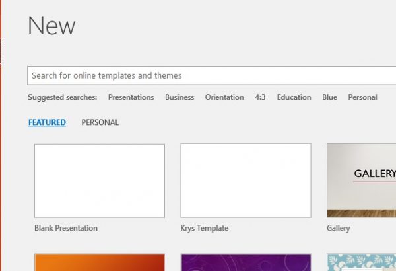This screenshot has height=271, width=396.
Task: Select the Orientation suggested search
Action: (224, 97)
